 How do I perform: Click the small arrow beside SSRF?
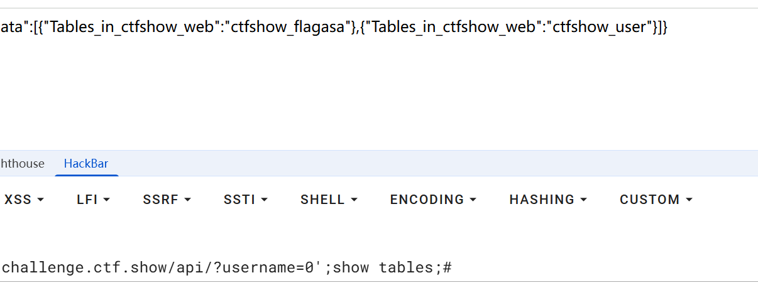(x=188, y=200)
